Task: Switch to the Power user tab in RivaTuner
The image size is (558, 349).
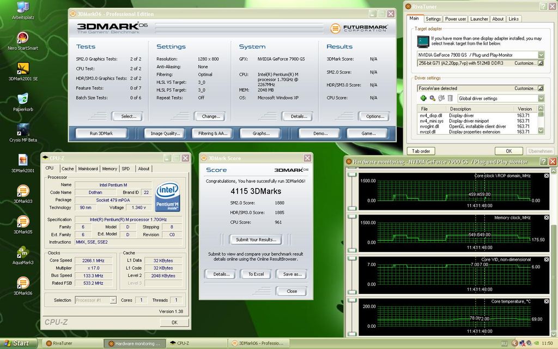Action: click(455, 19)
